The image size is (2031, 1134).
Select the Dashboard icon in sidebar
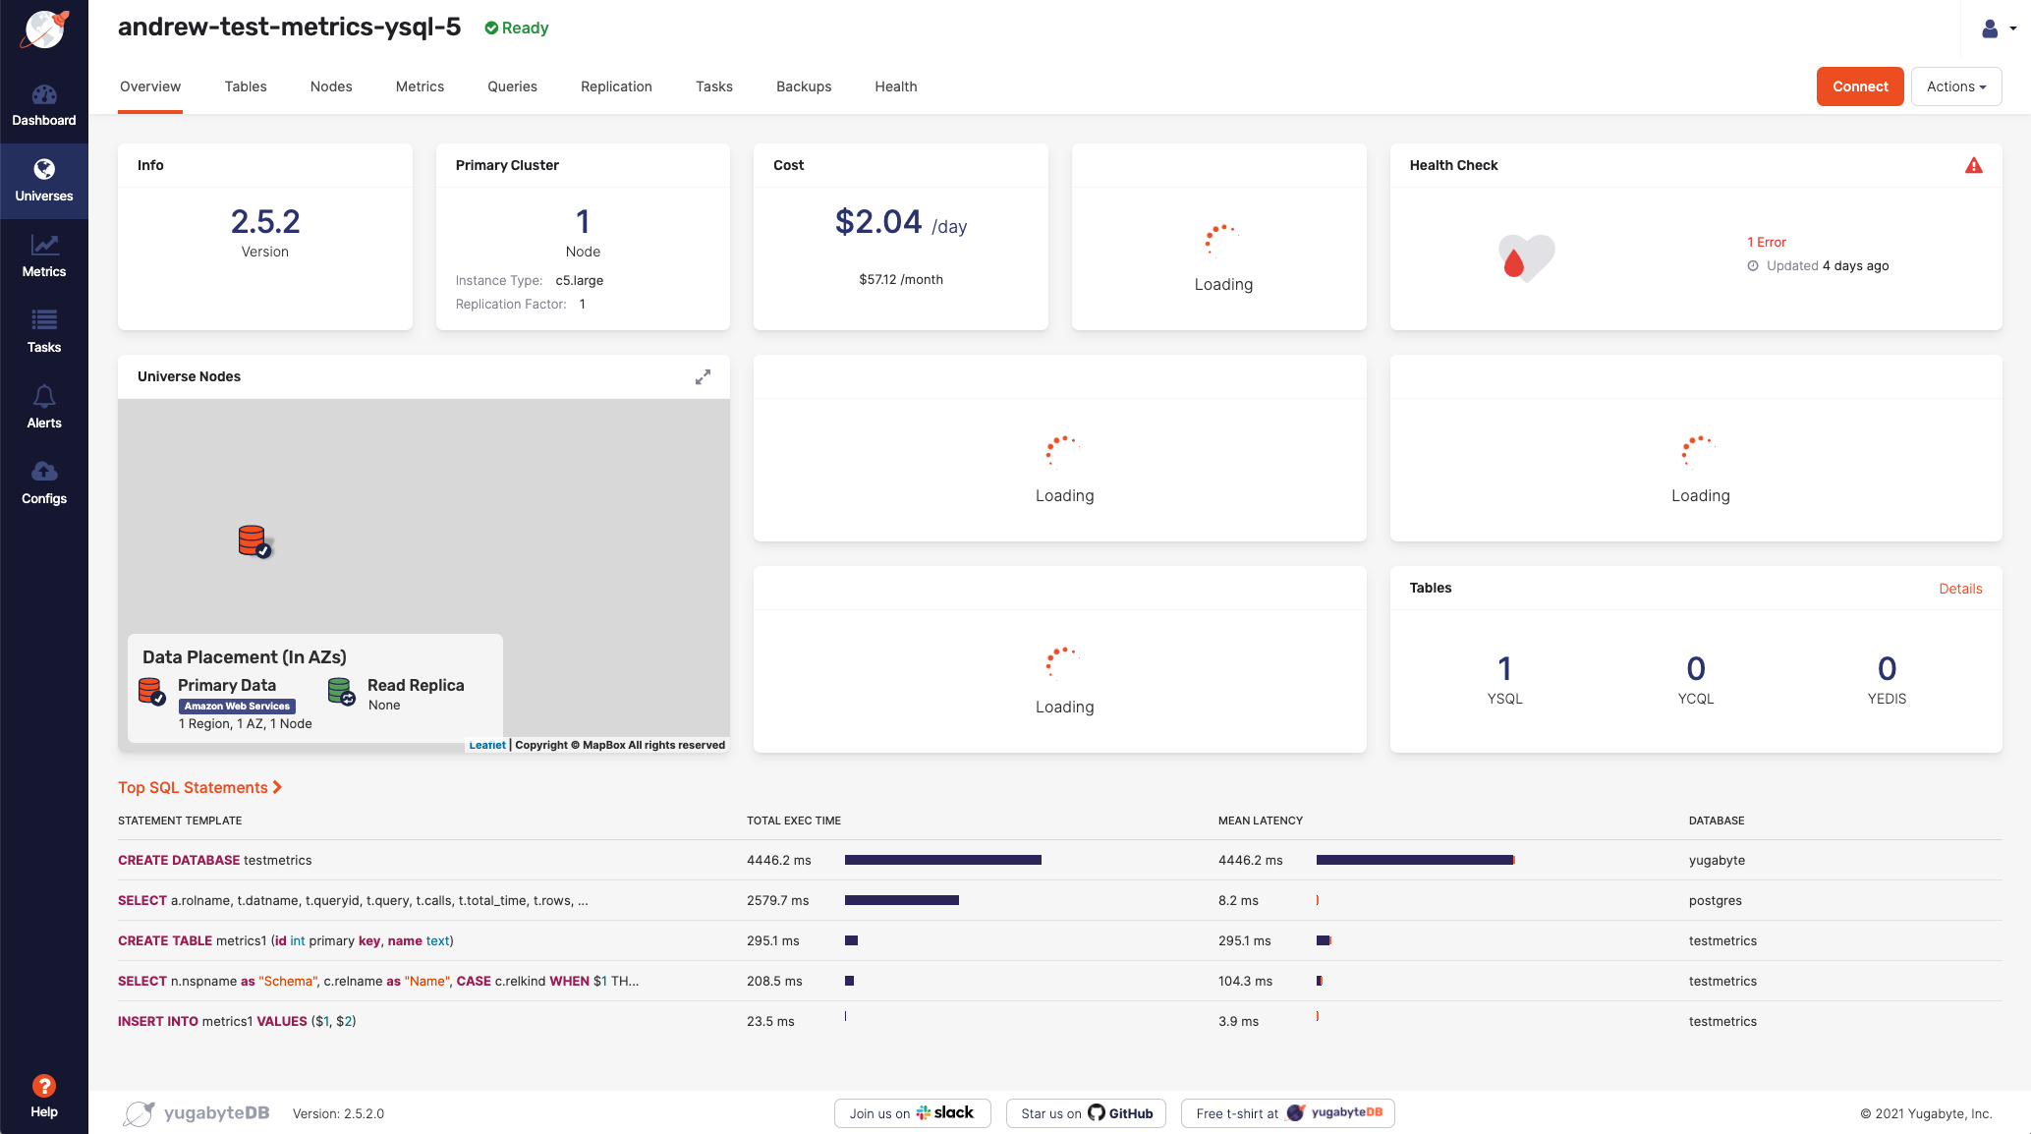(44, 101)
